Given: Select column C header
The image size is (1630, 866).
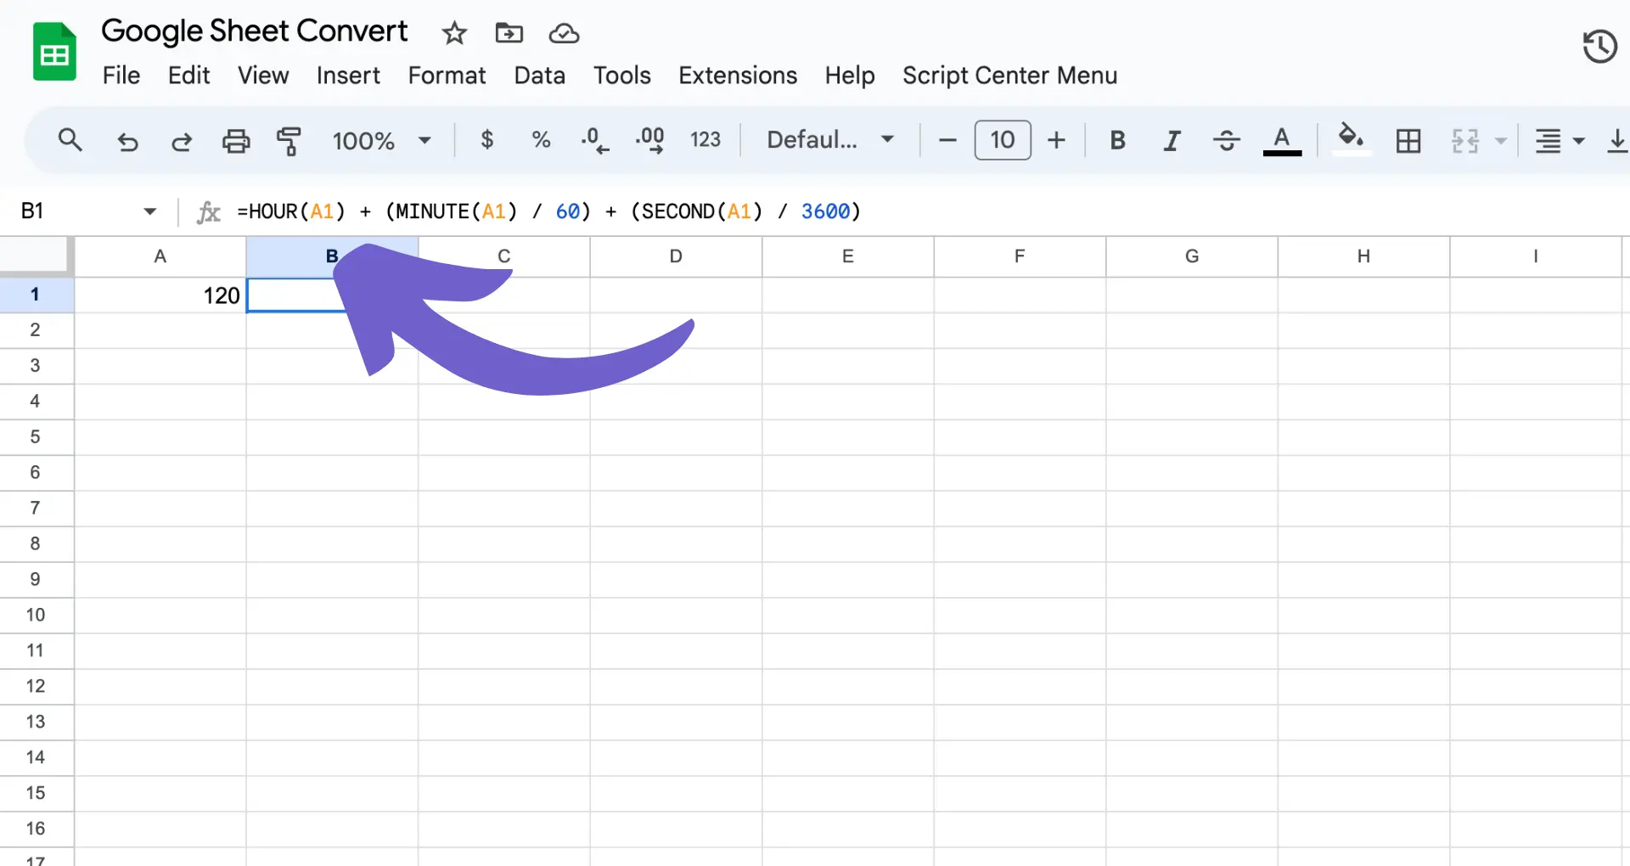Looking at the screenshot, I should [504, 256].
